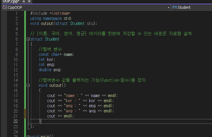Pin the OOP.cpp tab
This screenshot has height=137, width=212.
(24, 1)
